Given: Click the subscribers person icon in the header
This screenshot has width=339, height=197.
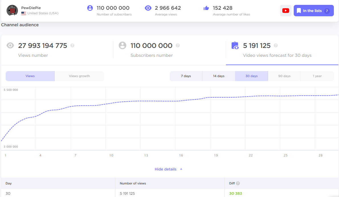Looking at the screenshot, I should point(90,8).
